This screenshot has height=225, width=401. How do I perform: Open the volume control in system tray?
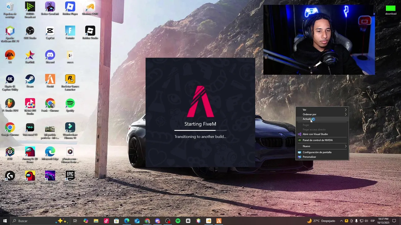[x=367, y=221]
